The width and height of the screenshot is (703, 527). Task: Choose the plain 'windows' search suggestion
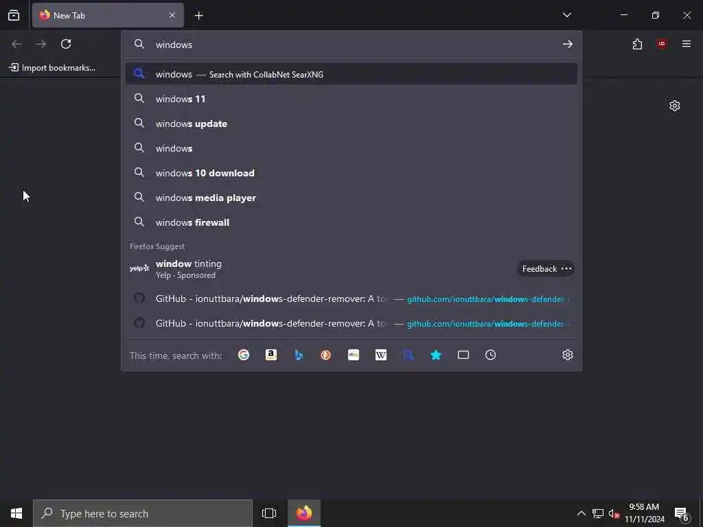click(351, 148)
